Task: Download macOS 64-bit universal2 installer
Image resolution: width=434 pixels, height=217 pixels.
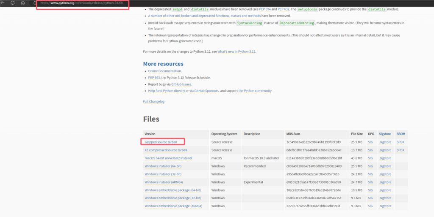Action: [168, 158]
